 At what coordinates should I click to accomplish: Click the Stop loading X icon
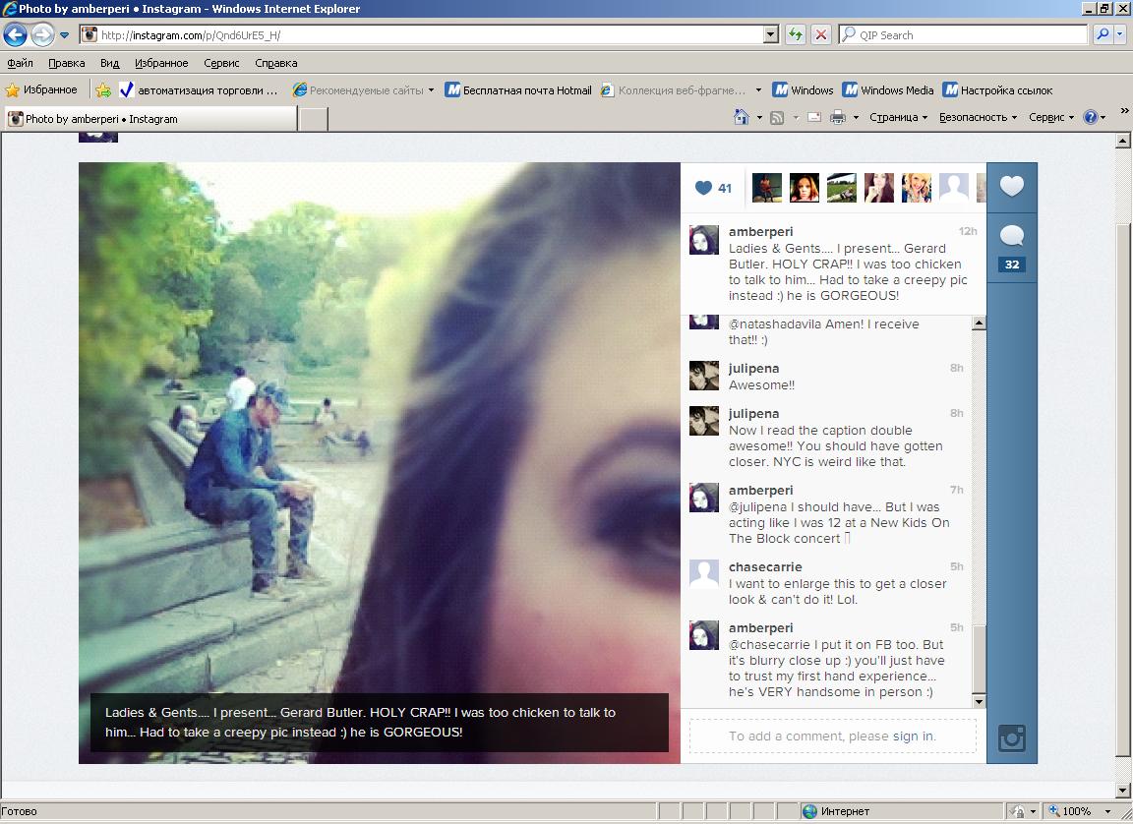[821, 35]
